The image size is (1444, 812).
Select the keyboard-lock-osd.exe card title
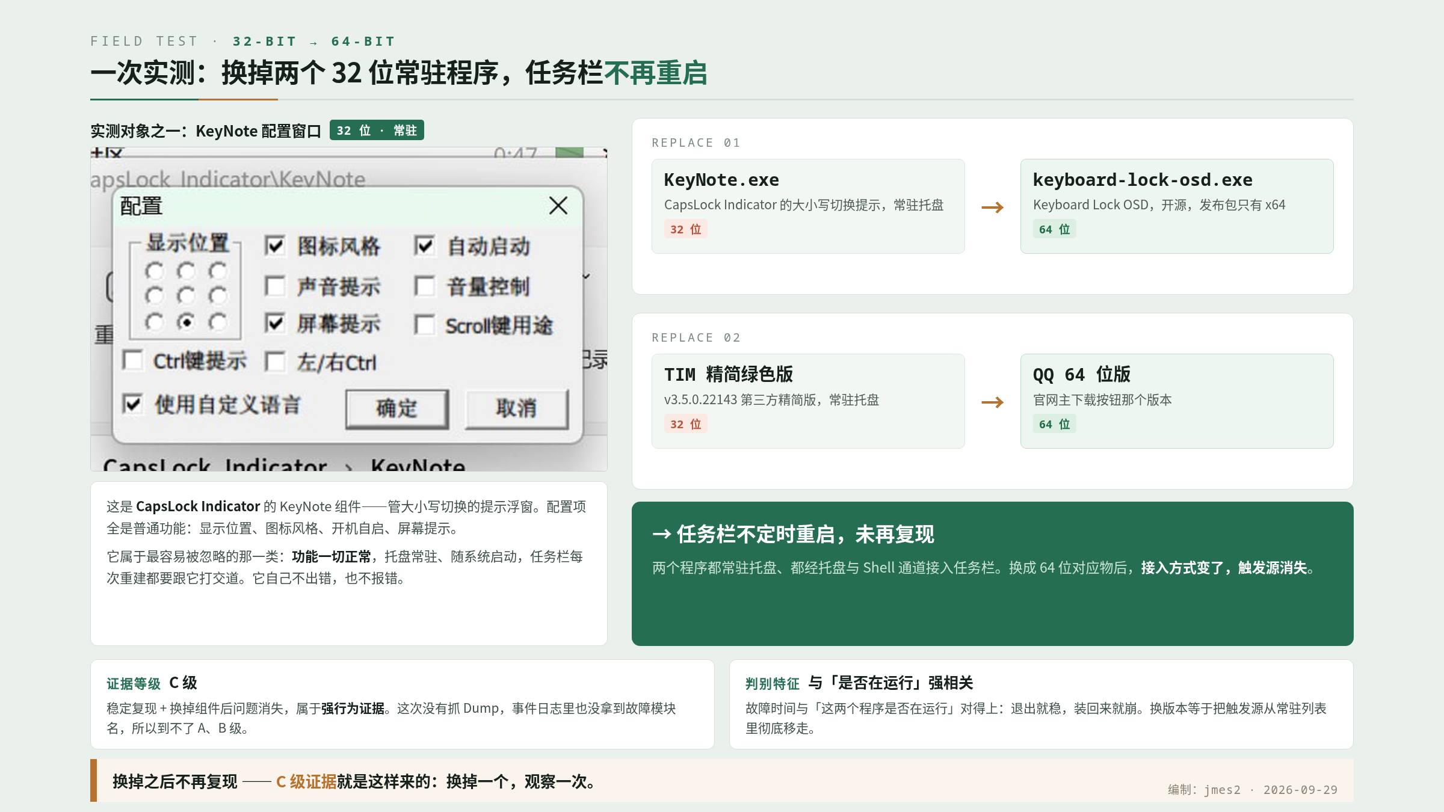(x=1143, y=180)
